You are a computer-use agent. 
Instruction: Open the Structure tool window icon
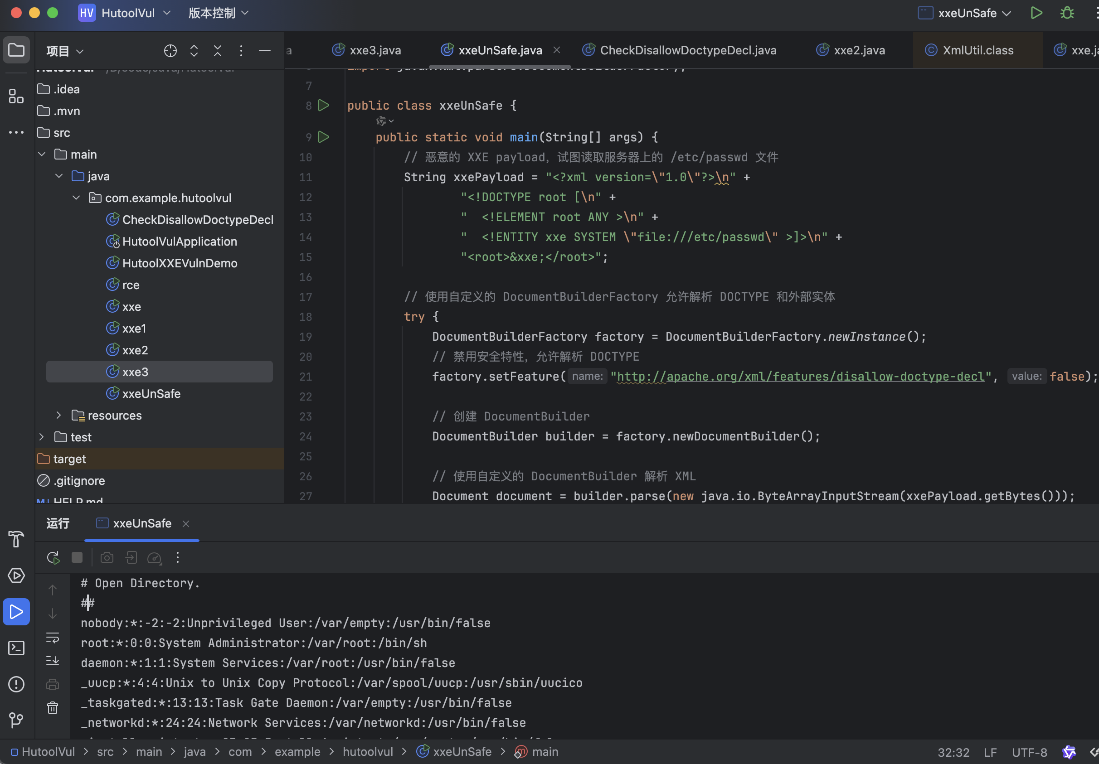[x=16, y=96]
